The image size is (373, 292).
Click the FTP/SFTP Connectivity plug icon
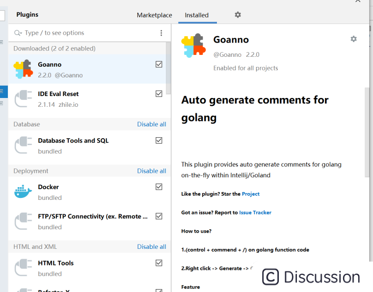(x=23, y=221)
